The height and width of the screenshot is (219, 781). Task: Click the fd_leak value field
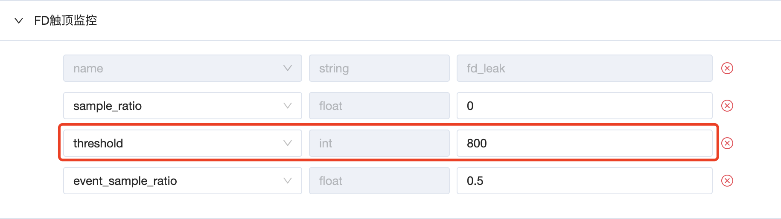tap(584, 68)
